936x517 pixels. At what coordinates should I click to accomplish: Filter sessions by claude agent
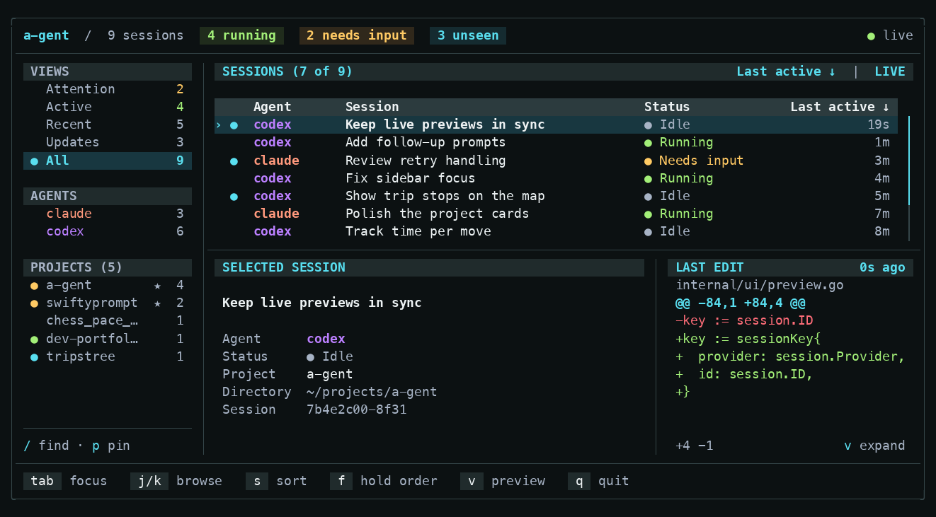pos(108,214)
